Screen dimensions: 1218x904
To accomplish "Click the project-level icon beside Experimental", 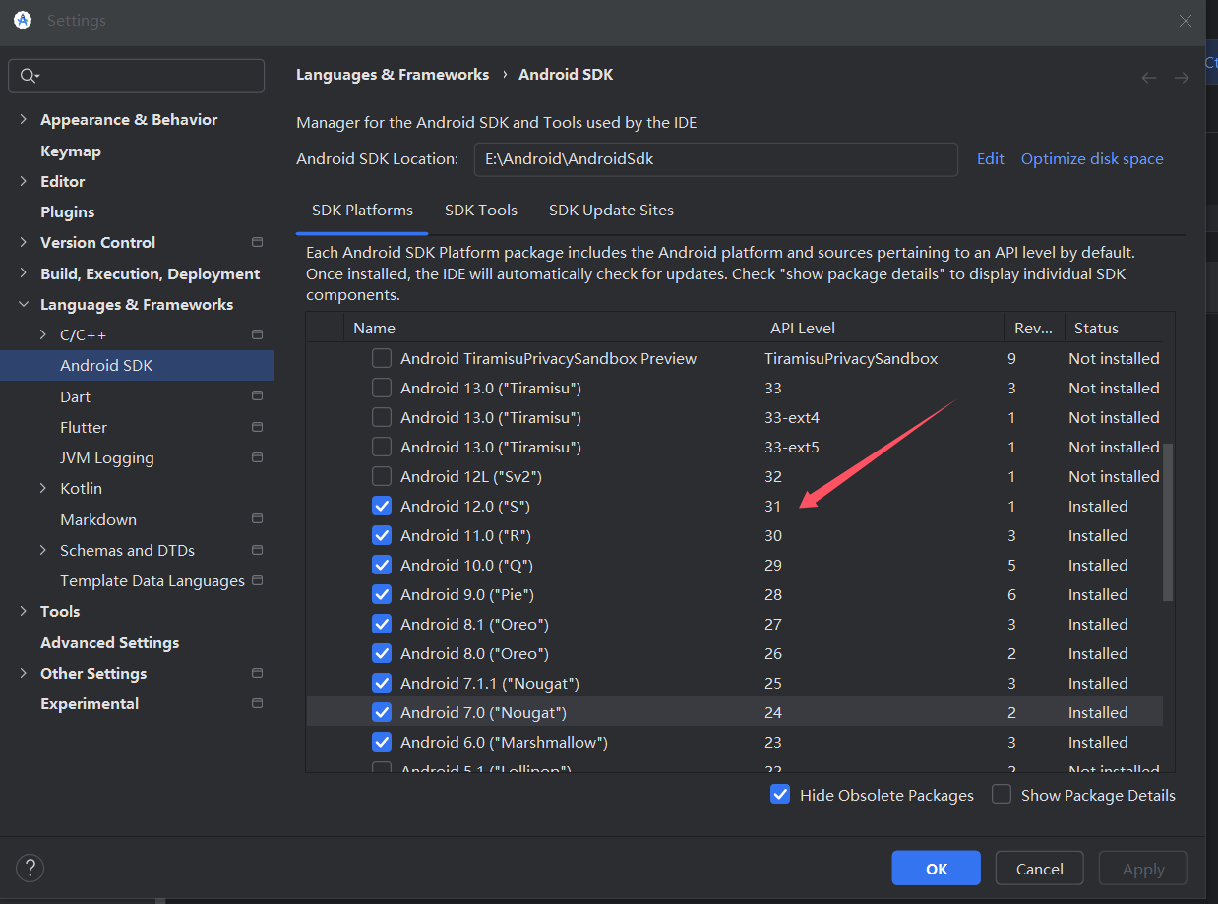I will pyautogui.click(x=257, y=703).
